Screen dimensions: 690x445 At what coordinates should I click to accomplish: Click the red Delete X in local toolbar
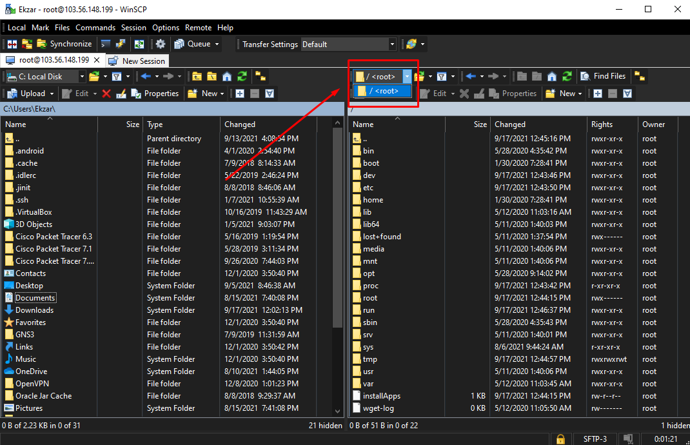pyautogui.click(x=106, y=94)
